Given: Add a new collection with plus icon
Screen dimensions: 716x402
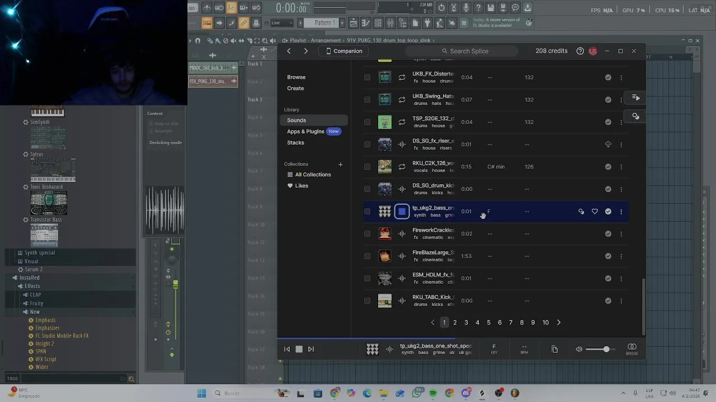Looking at the screenshot, I should point(340,164).
